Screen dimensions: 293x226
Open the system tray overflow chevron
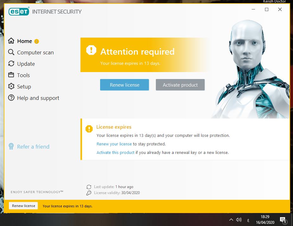[x=231, y=220]
